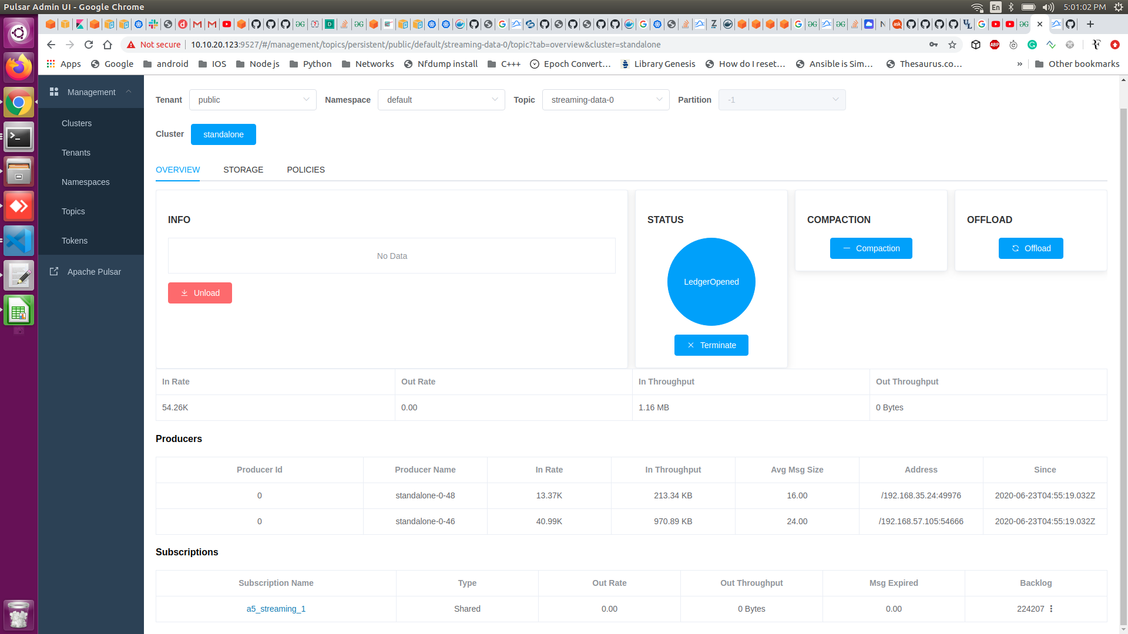Collapse the Management section in the sidebar

(x=129, y=92)
